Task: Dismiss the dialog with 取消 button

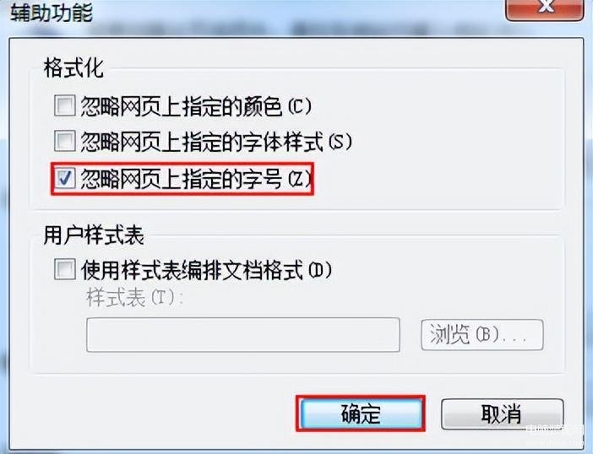Action: click(502, 414)
